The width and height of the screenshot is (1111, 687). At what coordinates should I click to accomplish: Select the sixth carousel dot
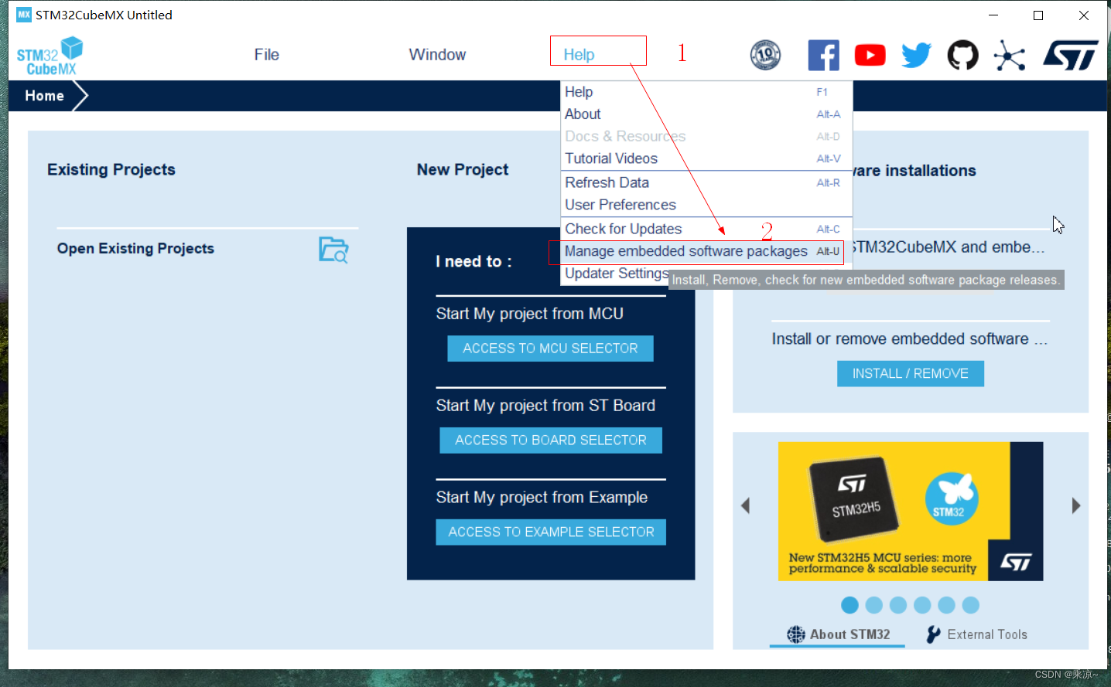pyautogui.click(x=971, y=605)
